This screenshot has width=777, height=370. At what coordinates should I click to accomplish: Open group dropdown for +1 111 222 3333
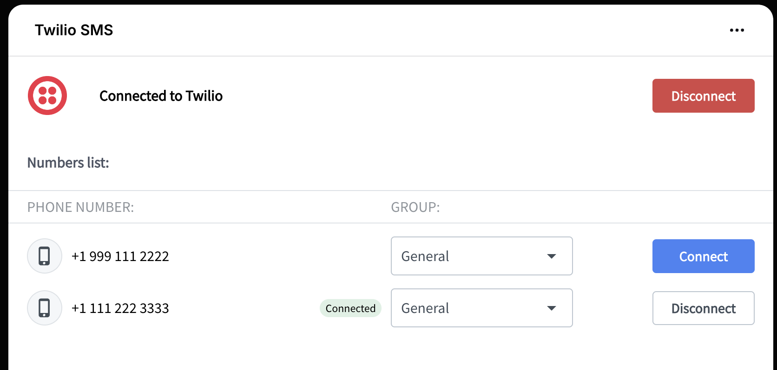481,308
